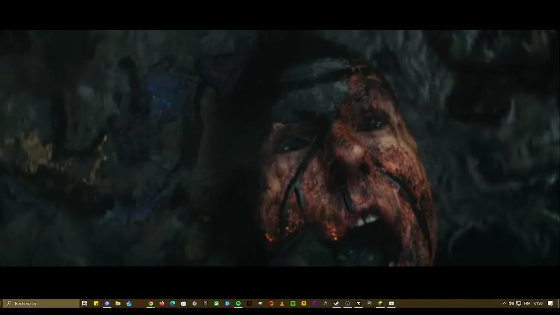This screenshot has width=560, height=315.
Task: Open the Minecraft grass block icon
Action: (380, 303)
